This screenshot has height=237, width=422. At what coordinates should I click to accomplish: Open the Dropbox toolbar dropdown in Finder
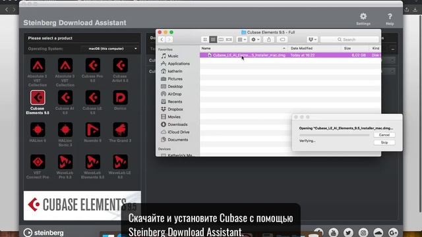click(312, 39)
